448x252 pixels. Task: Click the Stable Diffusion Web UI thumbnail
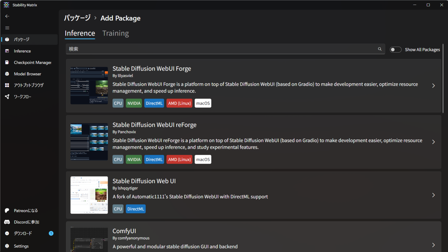[x=89, y=195]
